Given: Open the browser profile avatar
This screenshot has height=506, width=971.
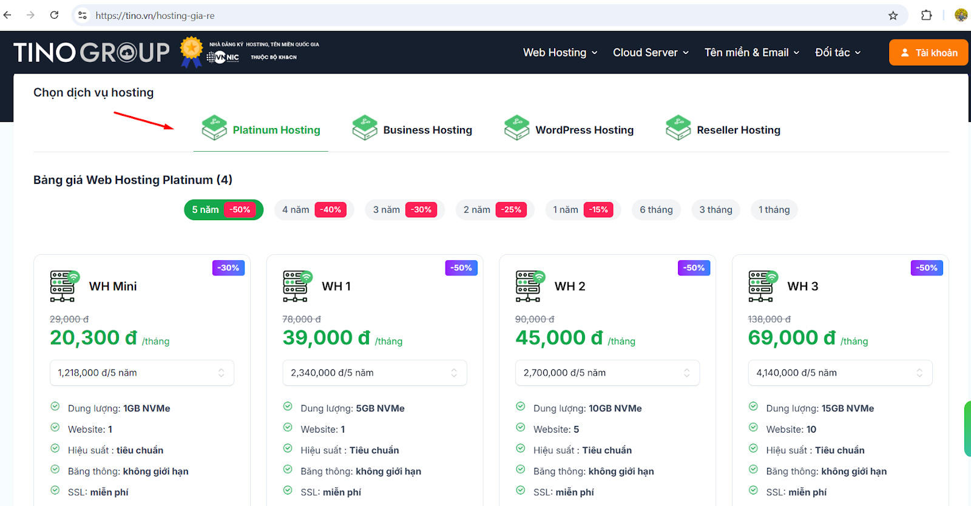Looking at the screenshot, I should pos(961,15).
